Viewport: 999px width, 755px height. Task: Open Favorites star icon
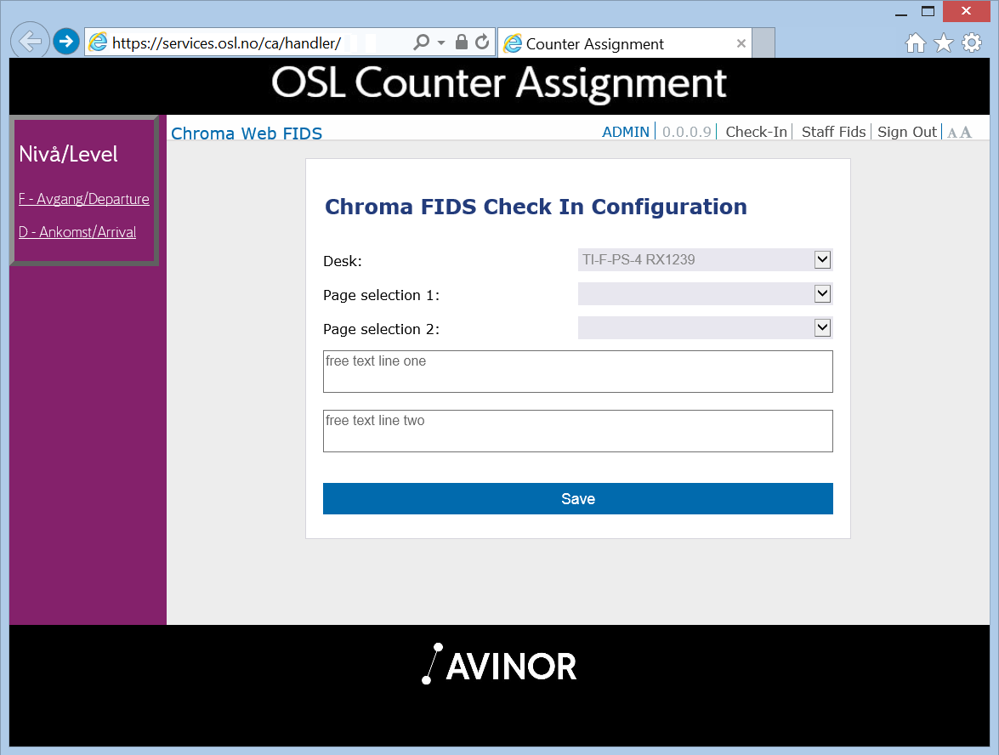tap(944, 43)
